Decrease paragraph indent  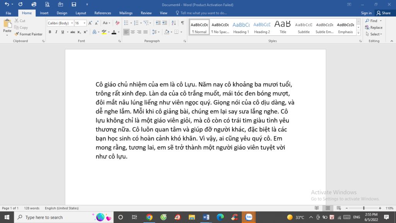point(158,23)
